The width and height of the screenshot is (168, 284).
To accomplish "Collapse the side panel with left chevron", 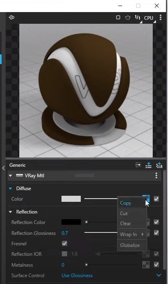I will click(x=4, y=168).
